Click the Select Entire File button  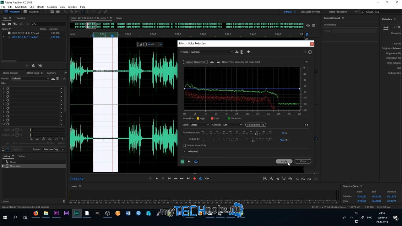(256, 125)
